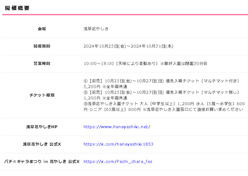Click the venue value 浅草花やしき
The height and width of the screenshot is (176, 248).
96,29
